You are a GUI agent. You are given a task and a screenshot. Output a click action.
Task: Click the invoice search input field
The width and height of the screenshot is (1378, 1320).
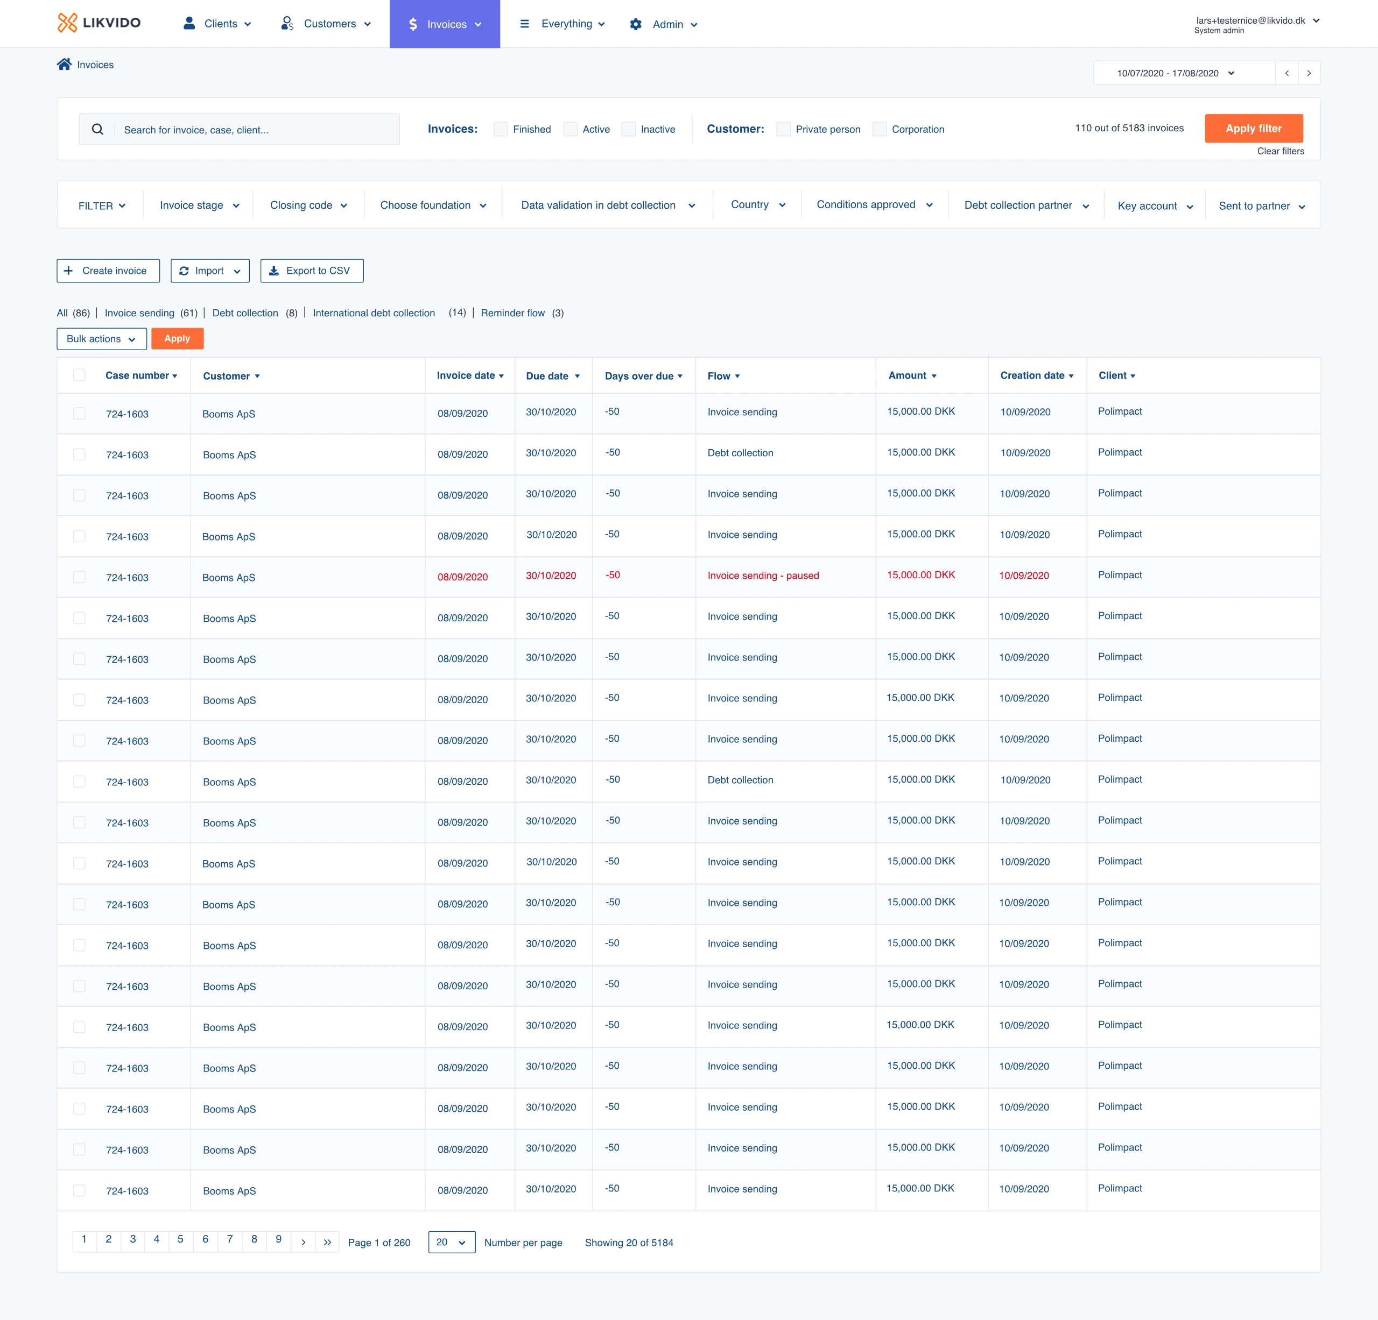257,130
